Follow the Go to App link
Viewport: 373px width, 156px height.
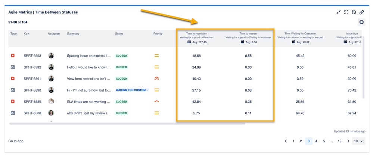[x=16, y=141]
